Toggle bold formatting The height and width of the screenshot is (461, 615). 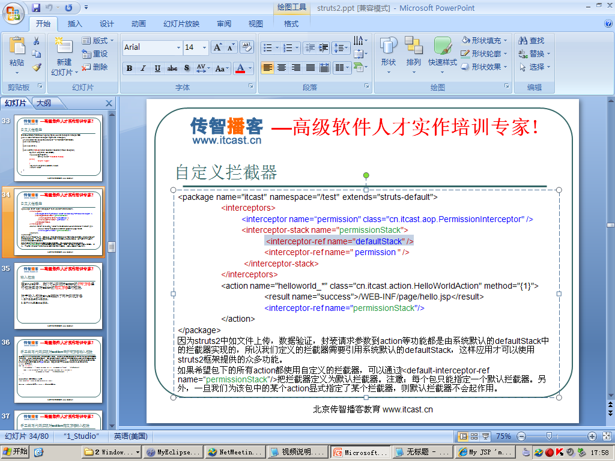coord(130,68)
